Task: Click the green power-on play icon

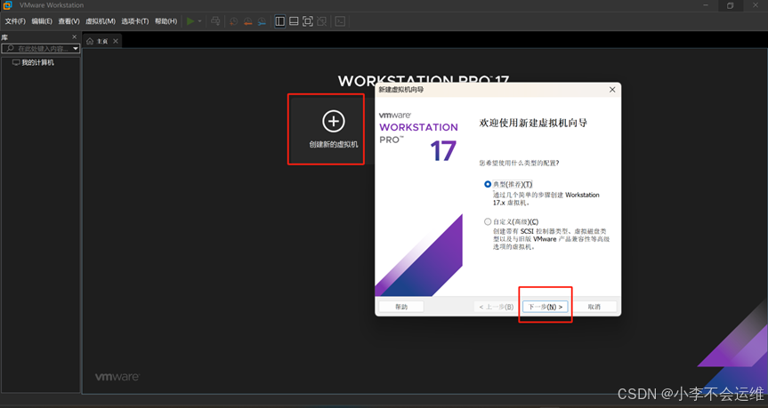Action: (190, 21)
